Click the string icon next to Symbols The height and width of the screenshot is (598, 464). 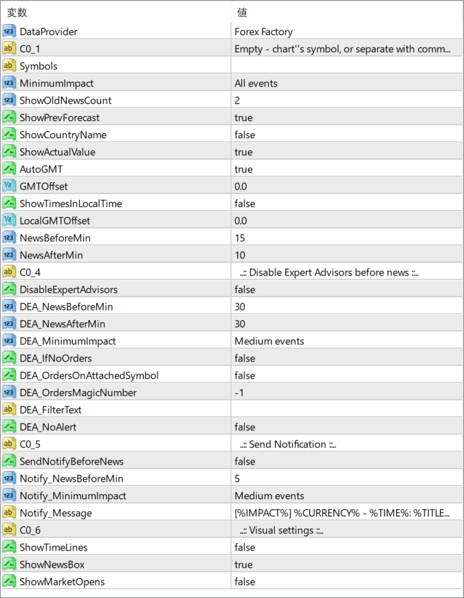click(x=9, y=66)
